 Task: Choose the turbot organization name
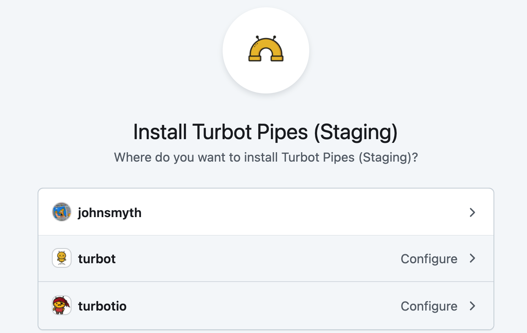tap(97, 259)
